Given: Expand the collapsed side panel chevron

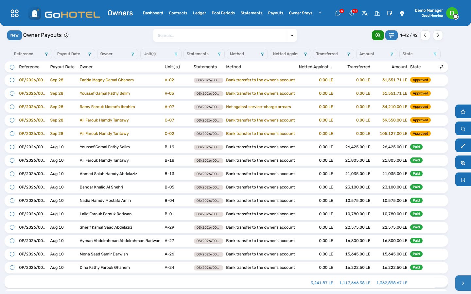Looking at the screenshot, I should click(x=463, y=283).
